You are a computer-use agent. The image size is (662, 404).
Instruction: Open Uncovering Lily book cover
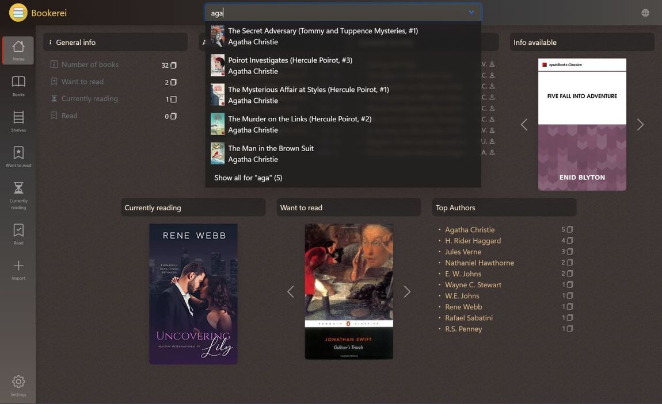click(x=193, y=294)
